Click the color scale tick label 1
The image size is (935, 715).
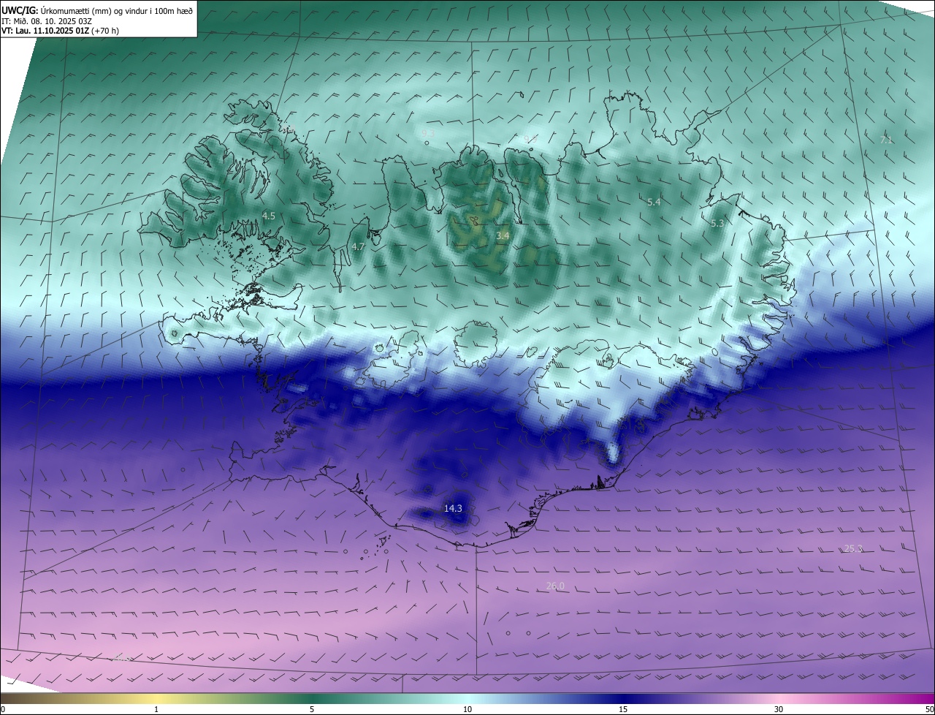point(156,709)
